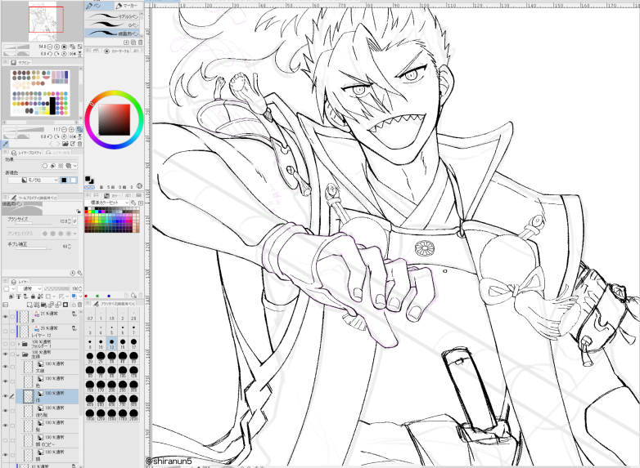Viewport: 640px width, 468px height.
Task: Choose brush size 20 preset
Action: click(x=90, y=358)
